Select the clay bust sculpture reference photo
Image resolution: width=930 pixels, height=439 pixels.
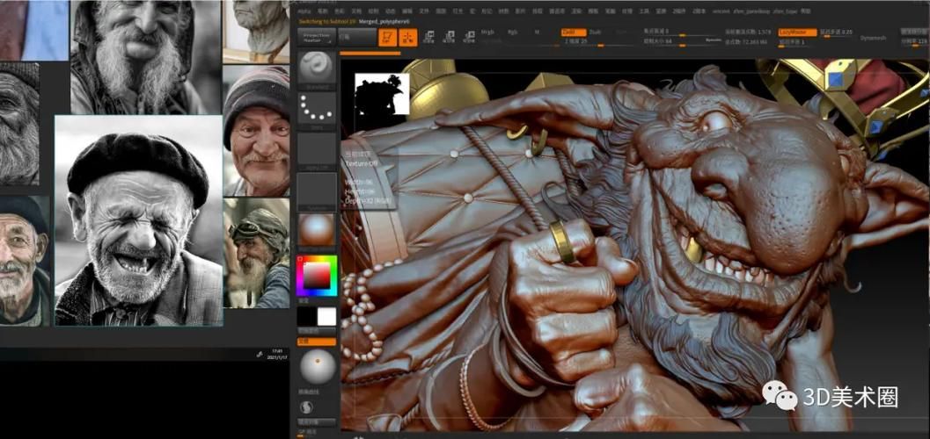(256, 31)
